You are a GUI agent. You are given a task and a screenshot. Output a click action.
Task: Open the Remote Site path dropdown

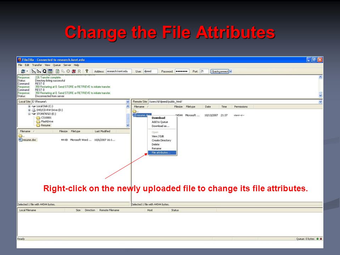pyautogui.click(x=321, y=102)
